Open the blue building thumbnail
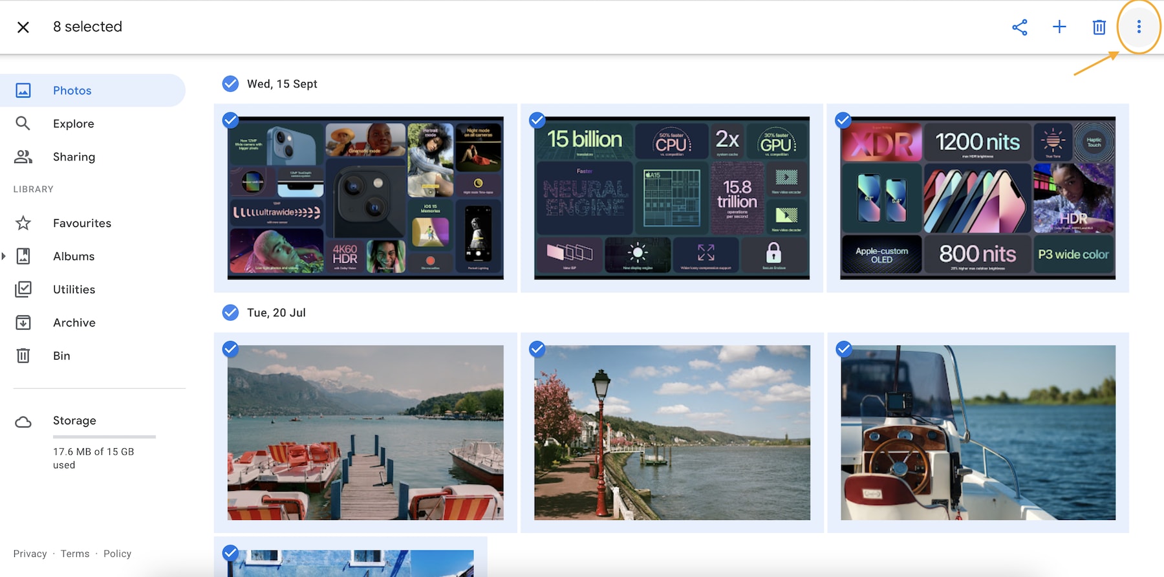The height and width of the screenshot is (577, 1164). point(351,563)
